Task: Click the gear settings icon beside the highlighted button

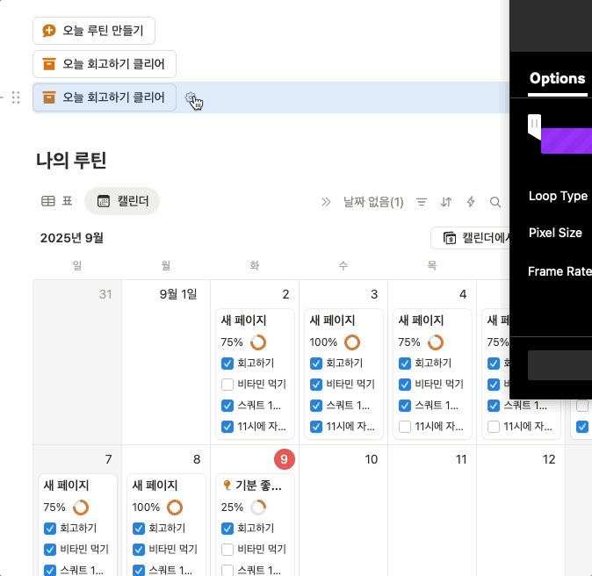Action: pos(191,97)
